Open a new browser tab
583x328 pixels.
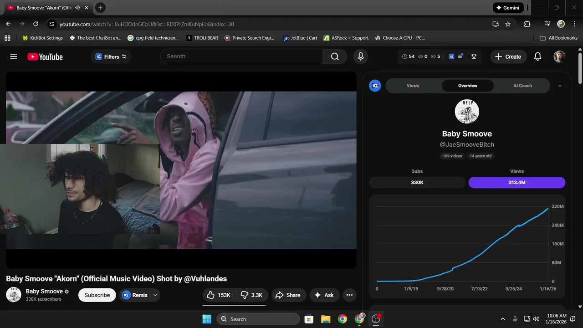(x=101, y=8)
